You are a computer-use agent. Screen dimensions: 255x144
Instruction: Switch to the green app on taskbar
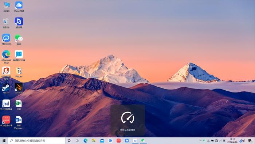click(x=143, y=141)
